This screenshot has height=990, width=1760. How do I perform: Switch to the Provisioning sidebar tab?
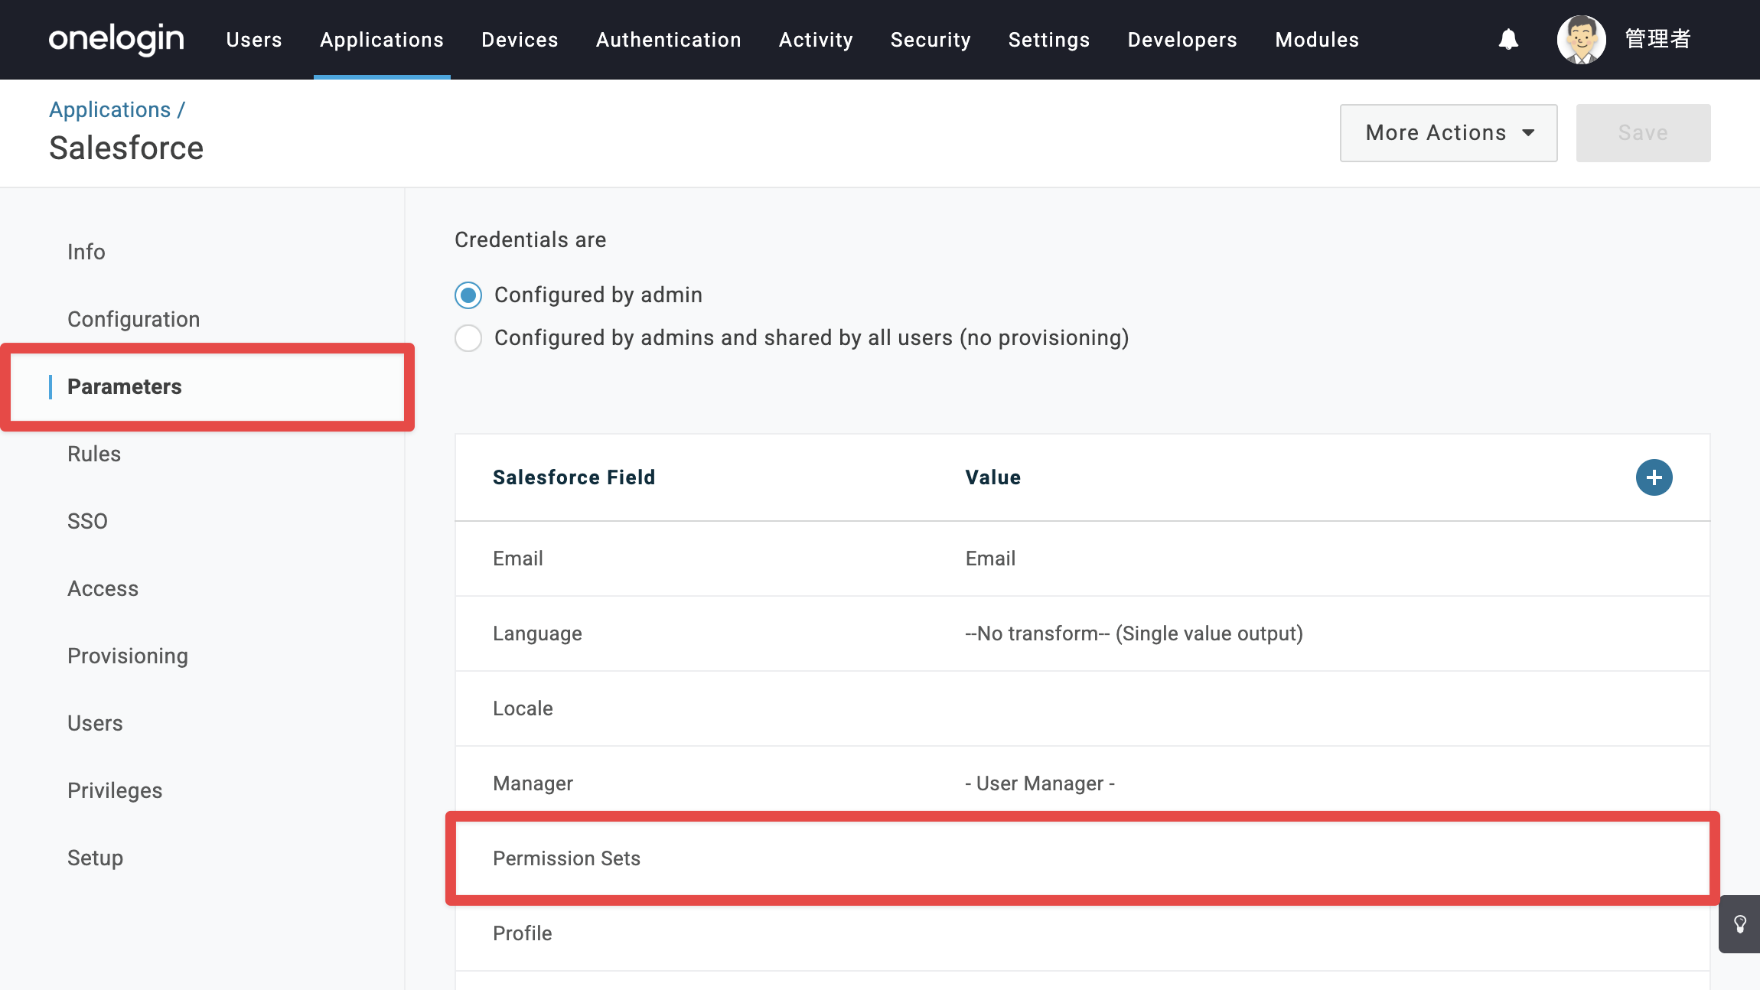128,656
